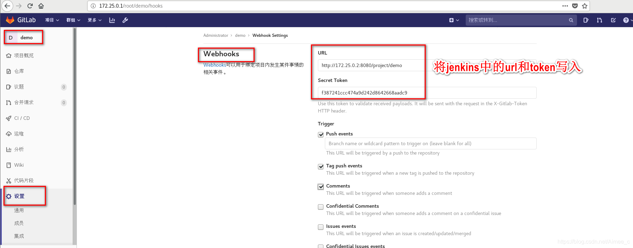Uncheck the Tag push events checkbox
The height and width of the screenshot is (248, 633).
point(321,166)
